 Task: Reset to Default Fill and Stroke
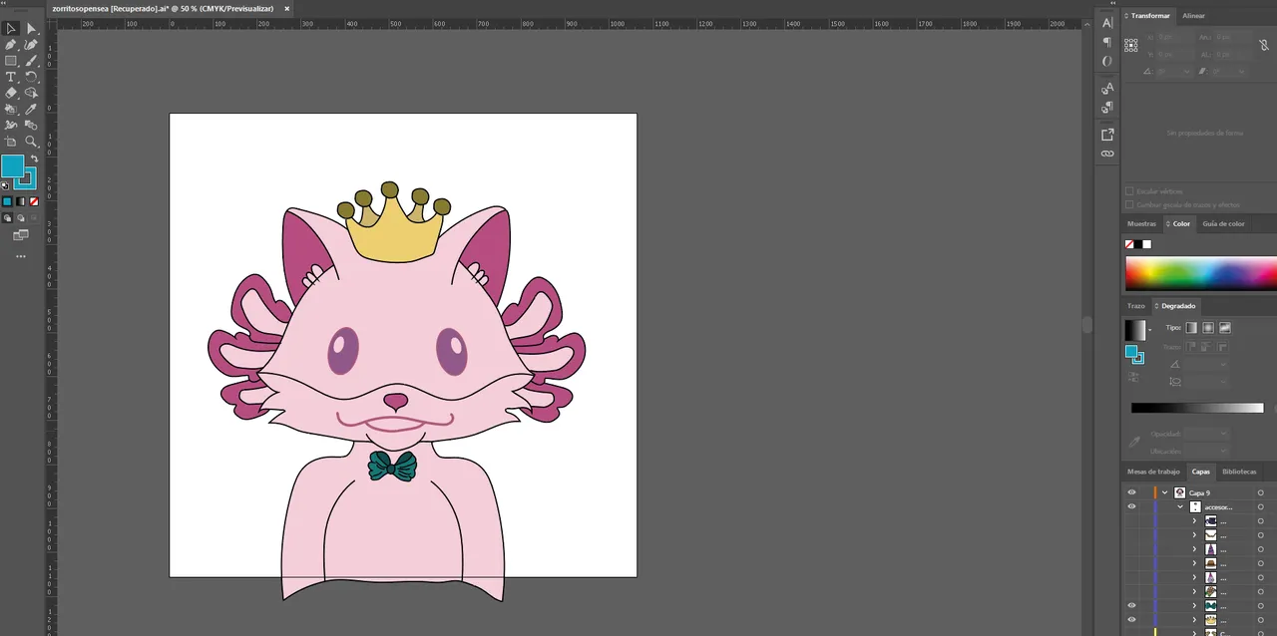pyautogui.click(x=6, y=185)
